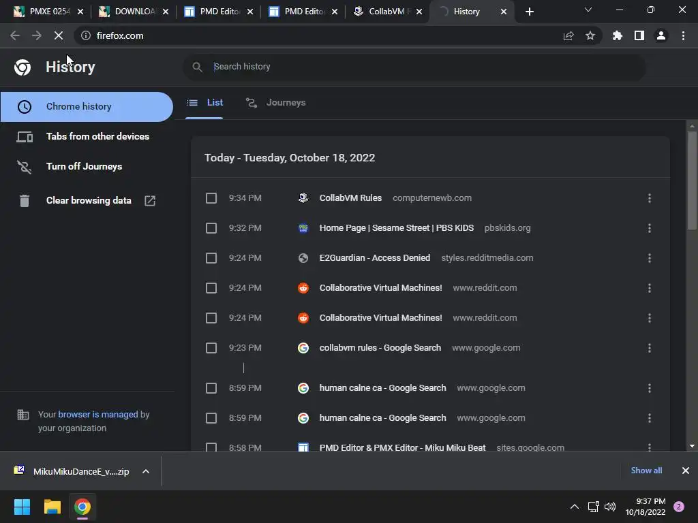The height and width of the screenshot is (523, 698).
Task: Tick the E2Guardian Access Denied checkbox
Action: coord(211,258)
